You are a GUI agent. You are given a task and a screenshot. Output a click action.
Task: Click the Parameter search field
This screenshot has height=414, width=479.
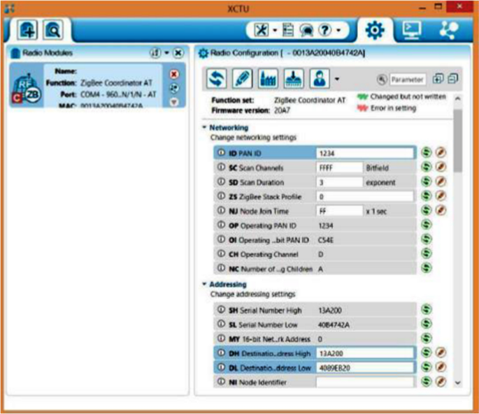(408, 80)
